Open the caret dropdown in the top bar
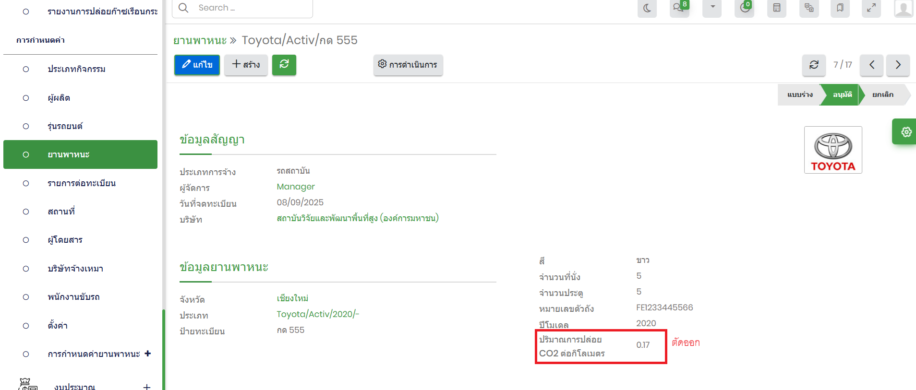 (712, 7)
